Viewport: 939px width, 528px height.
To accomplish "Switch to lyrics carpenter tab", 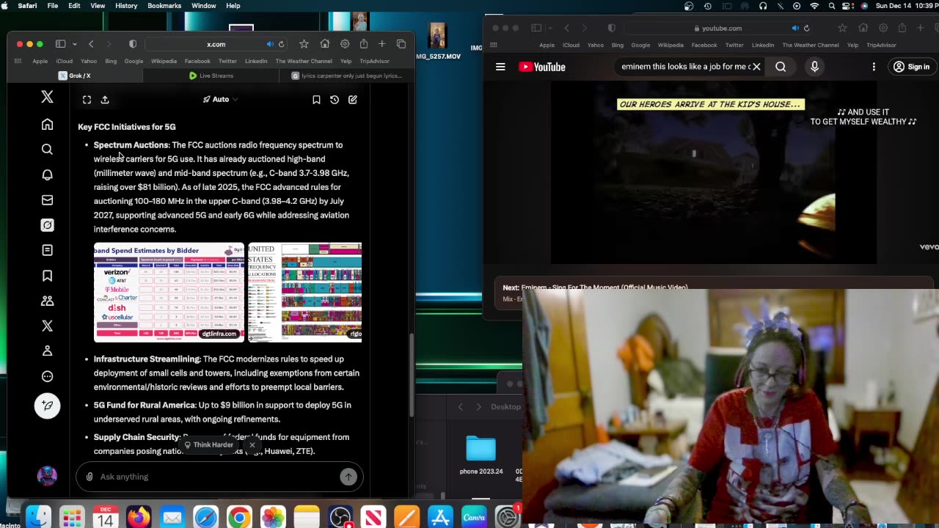I will pos(347,76).
